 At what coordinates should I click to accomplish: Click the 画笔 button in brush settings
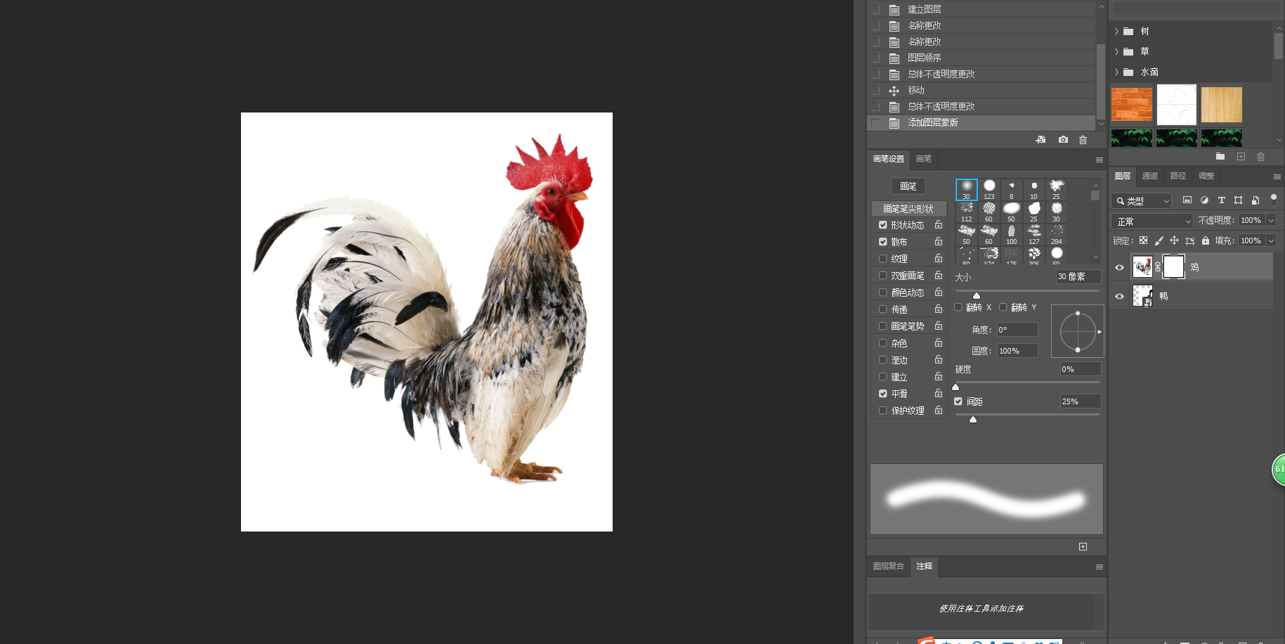[x=908, y=186]
